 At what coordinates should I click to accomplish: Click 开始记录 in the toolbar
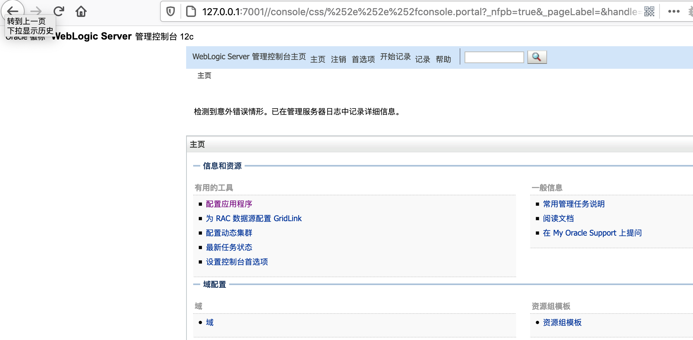point(395,56)
